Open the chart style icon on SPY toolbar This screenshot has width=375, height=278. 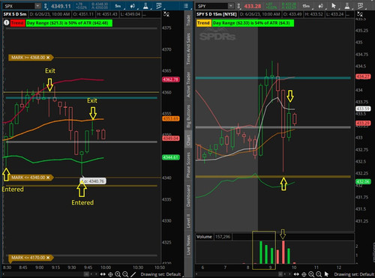click(321, 6)
